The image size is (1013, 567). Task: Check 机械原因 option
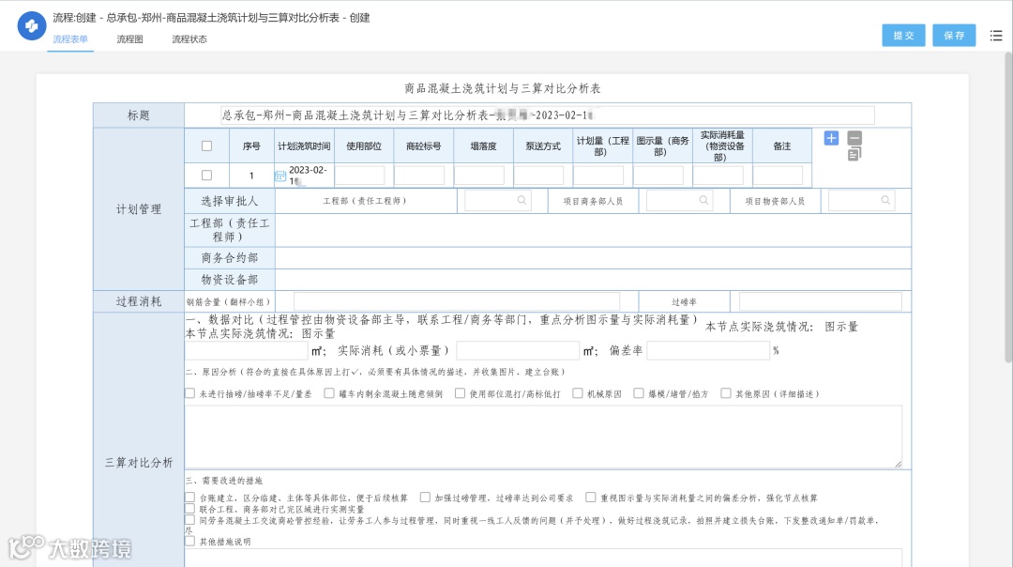578,393
